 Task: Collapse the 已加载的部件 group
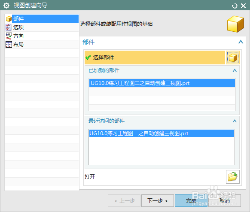tap(235, 70)
